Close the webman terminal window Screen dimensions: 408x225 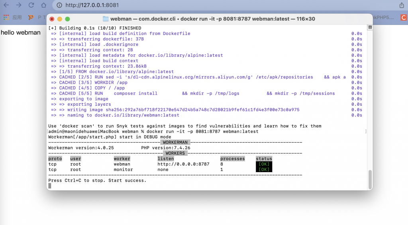coord(52,19)
